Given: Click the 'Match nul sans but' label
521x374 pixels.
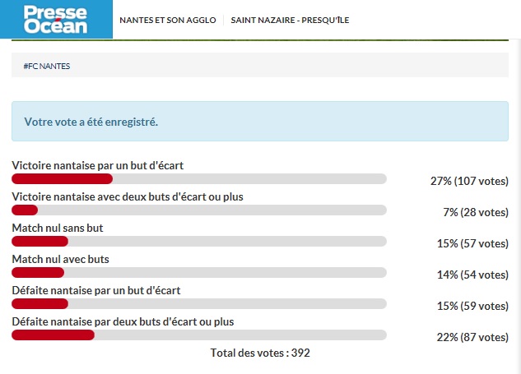Looking at the screenshot, I should point(58,228).
